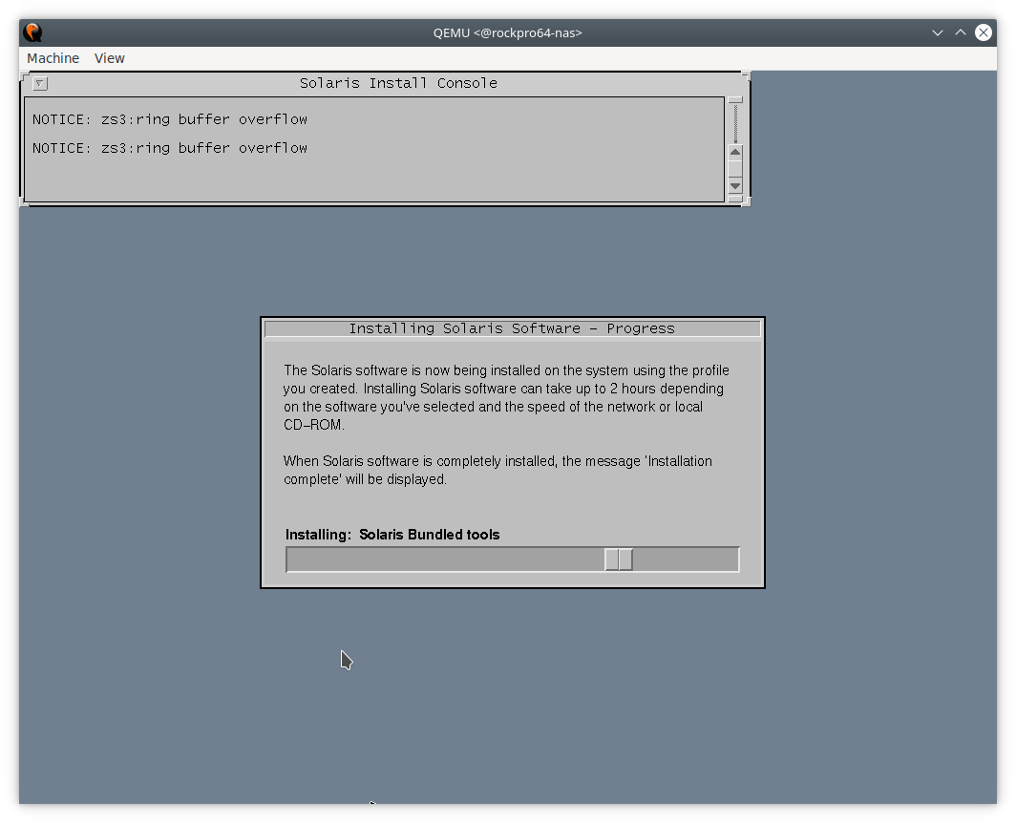Click the first 'zs3:ring buffer overflow' notice line

170,119
